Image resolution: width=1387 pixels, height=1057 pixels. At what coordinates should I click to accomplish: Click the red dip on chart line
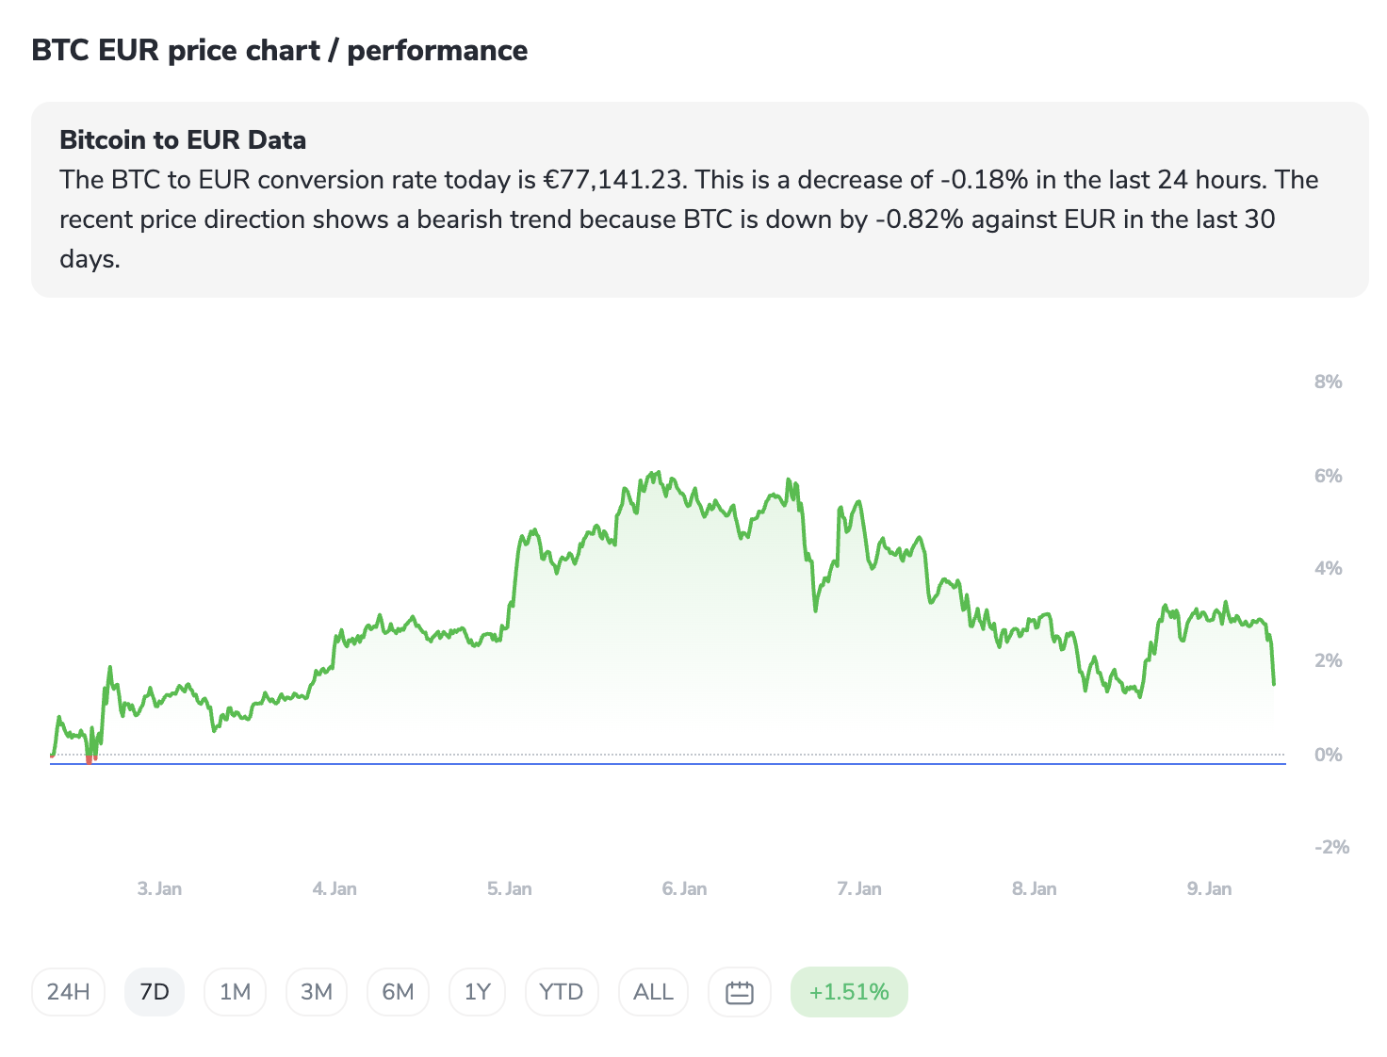(x=90, y=758)
